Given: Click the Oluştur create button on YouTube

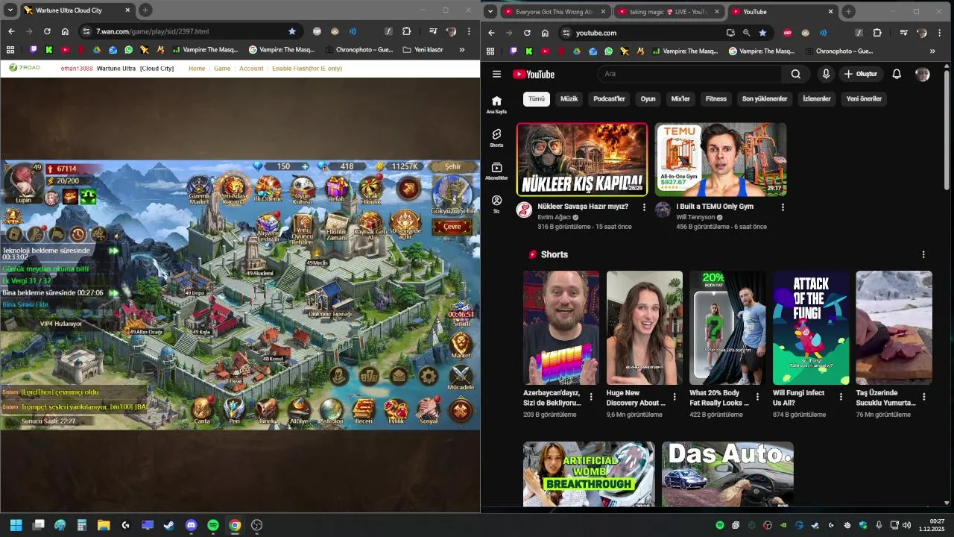Looking at the screenshot, I should point(861,74).
